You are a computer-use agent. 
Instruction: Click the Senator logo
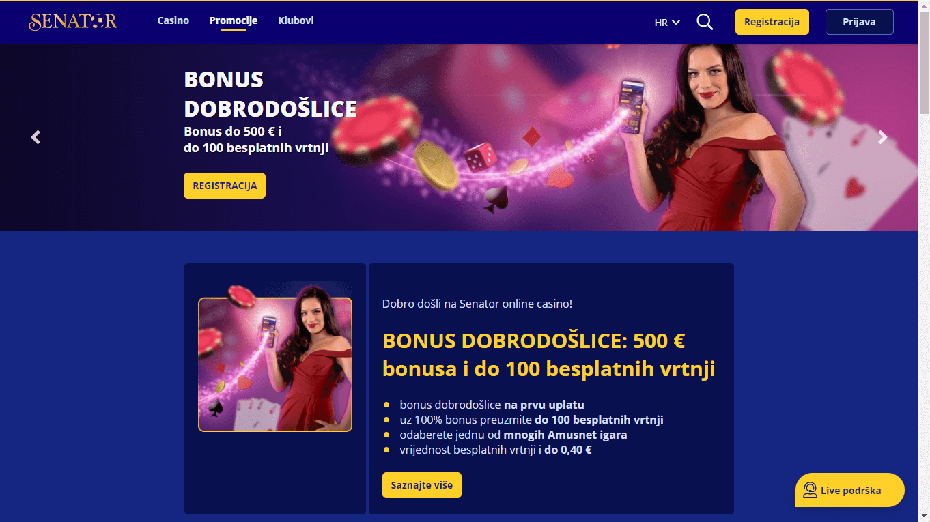coord(73,21)
